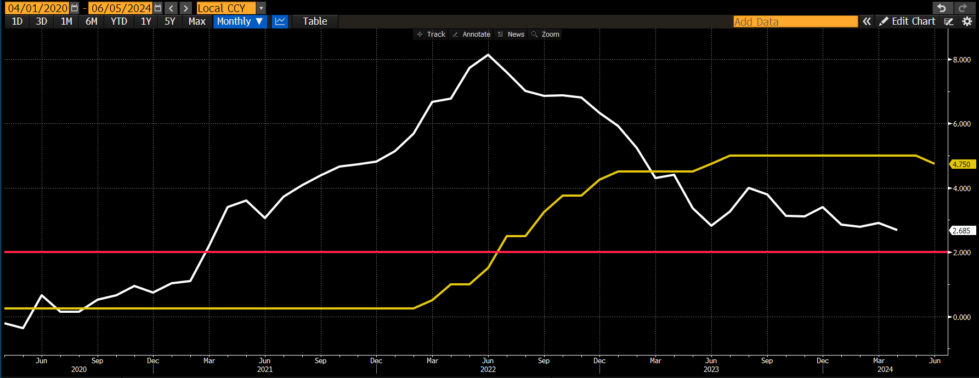Click the Add Data input field
The height and width of the screenshot is (378, 979).
pos(796,21)
